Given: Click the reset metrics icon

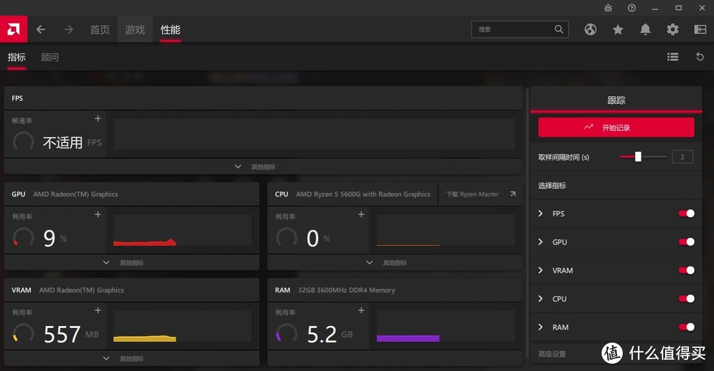Looking at the screenshot, I should click(x=700, y=57).
